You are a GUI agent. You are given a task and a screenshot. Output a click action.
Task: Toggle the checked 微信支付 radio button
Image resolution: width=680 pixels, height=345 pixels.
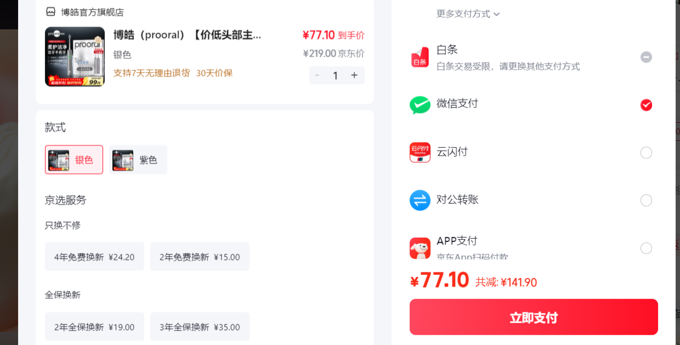(x=646, y=105)
